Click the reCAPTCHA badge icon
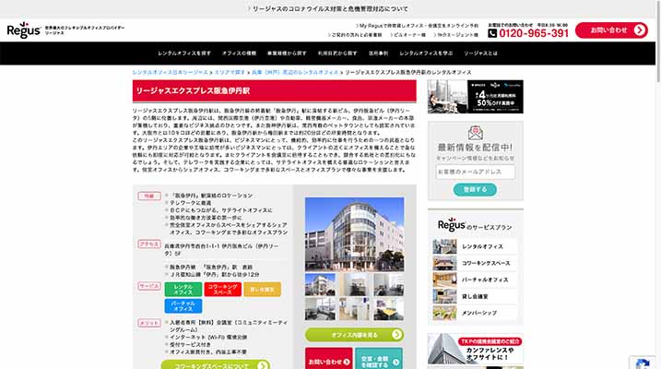This screenshot has height=369, width=661. point(643,363)
